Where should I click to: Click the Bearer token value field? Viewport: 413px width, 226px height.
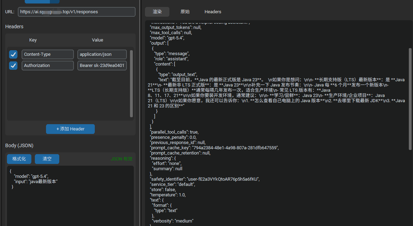tap(102, 66)
